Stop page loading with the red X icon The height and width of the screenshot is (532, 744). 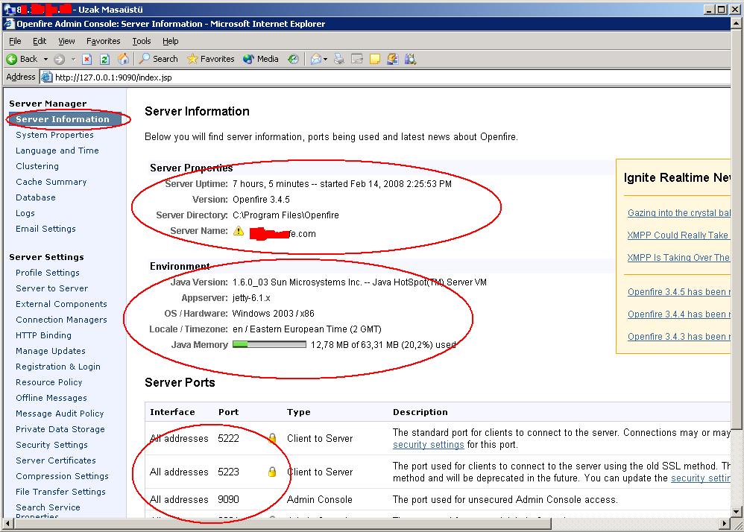(86, 60)
